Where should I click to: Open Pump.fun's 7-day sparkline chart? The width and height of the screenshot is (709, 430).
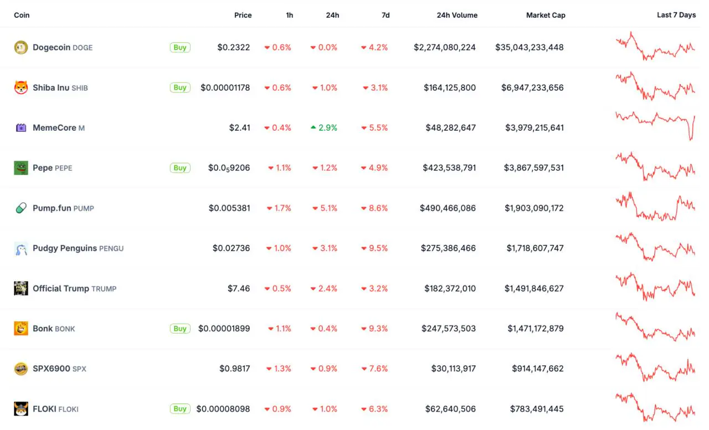pos(655,207)
